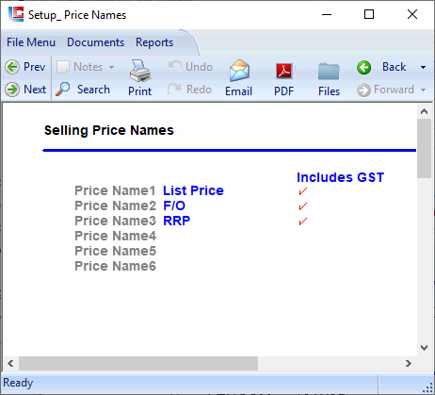The image size is (435, 395).
Task: Click the green Back arrow icon
Action: 363,67
